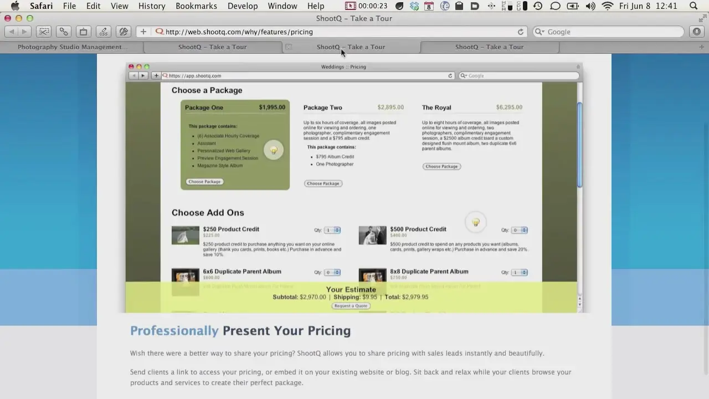Image resolution: width=709 pixels, height=399 pixels.
Task: Reload the page with the refresh icon
Action: click(x=520, y=32)
